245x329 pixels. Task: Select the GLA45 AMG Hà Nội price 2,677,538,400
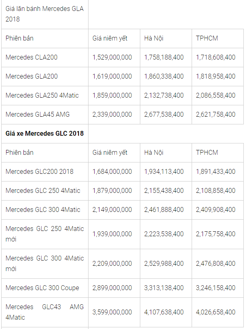pyautogui.click(x=164, y=115)
